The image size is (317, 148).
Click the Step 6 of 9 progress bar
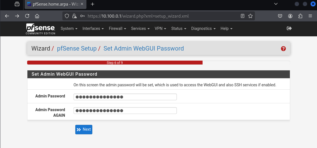coord(158,63)
